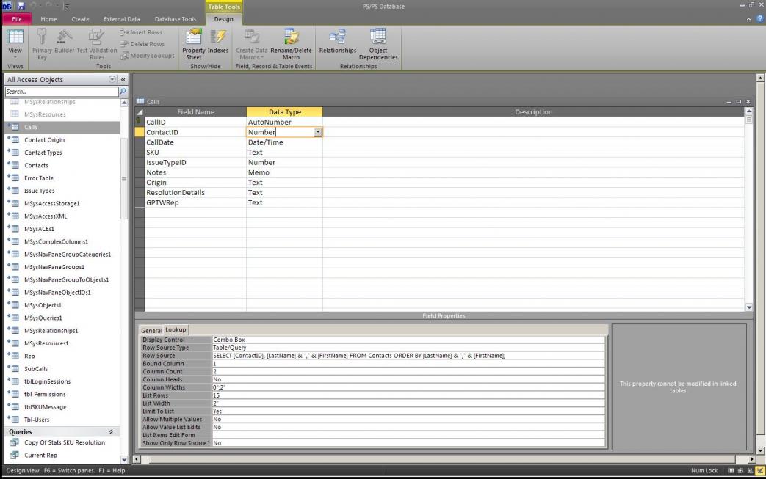This screenshot has height=479, width=766.
Task: Click design grid scroll down arrow
Action: pyautogui.click(x=749, y=307)
